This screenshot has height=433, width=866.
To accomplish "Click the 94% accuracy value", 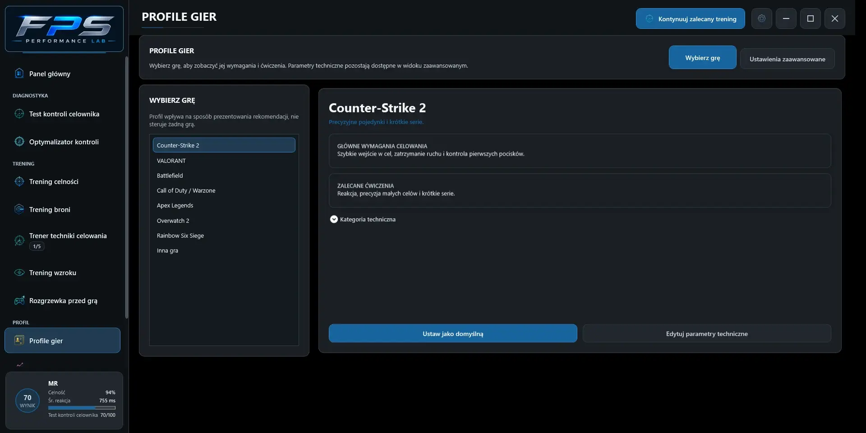I will click(111, 392).
